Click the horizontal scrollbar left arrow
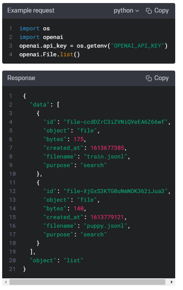This screenshot has height=290, width=183. 6,282
